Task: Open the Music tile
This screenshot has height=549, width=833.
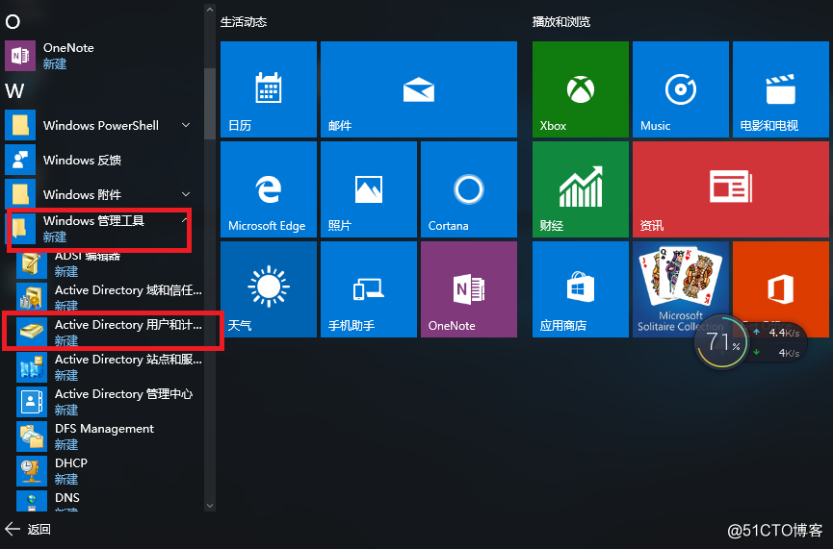Action: (681, 89)
